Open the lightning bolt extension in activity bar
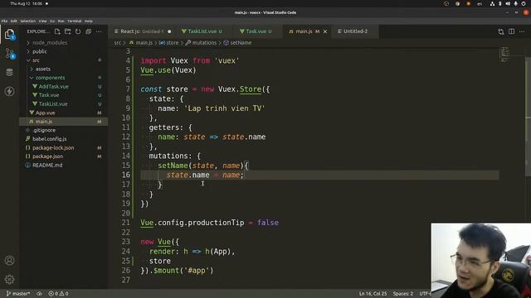Screen dimensions: 531x298 (9, 91)
